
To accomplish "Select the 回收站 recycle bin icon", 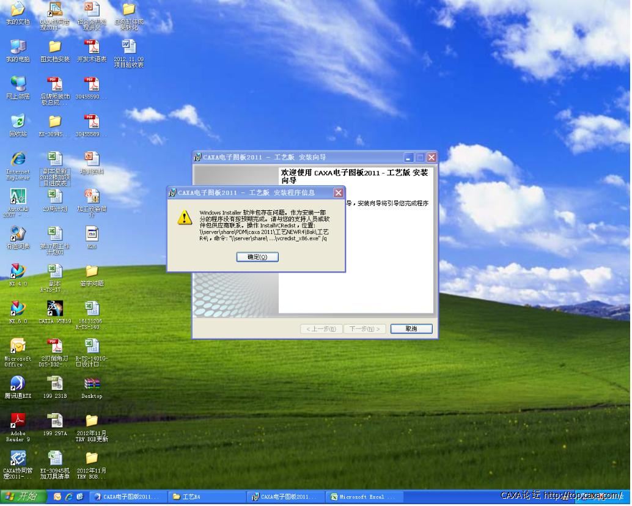I will (18, 125).
